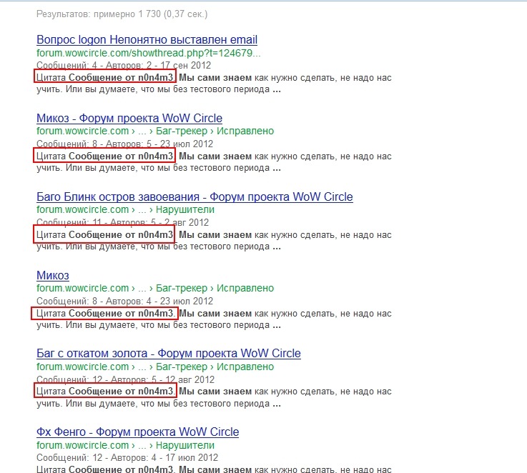Screen dimensions: 527x473
Task: Click URL forum.wowcircle.com/showthread.php?t=124679
Action: coord(149,53)
